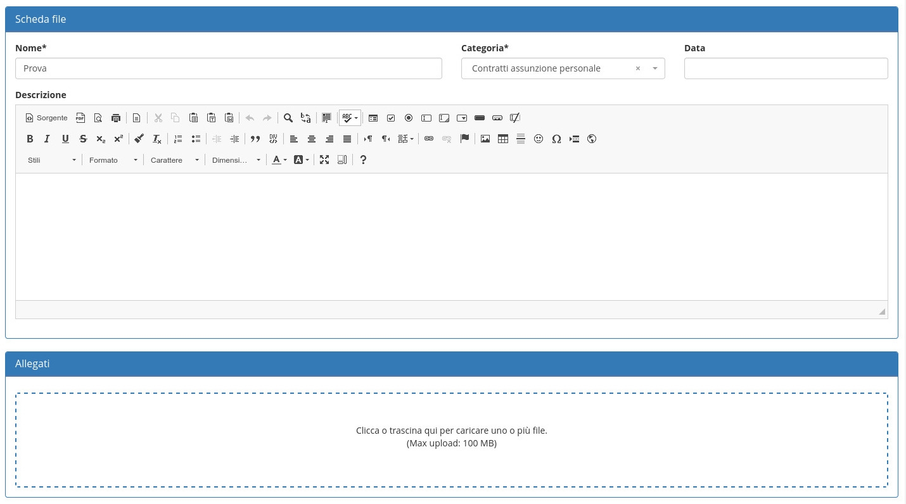Open the Carattere font dropdown
This screenshot has height=504, width=906.
click(174, 160)
